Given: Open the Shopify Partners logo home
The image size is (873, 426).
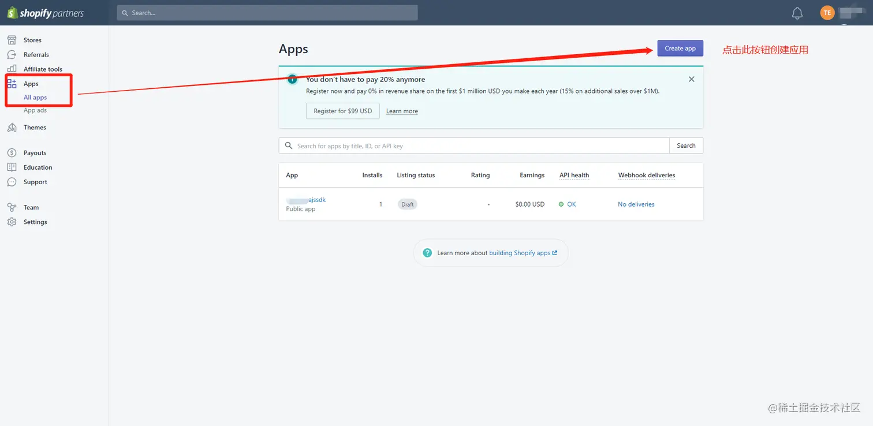Looking at the screenshot, I should coord(46,13).
